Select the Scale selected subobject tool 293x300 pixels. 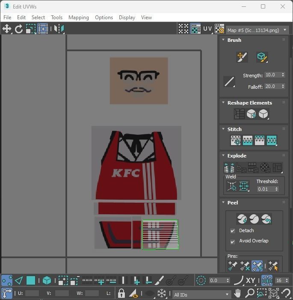31,29
